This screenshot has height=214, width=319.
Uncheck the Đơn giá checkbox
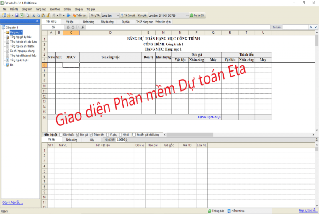tap(78, 135)
